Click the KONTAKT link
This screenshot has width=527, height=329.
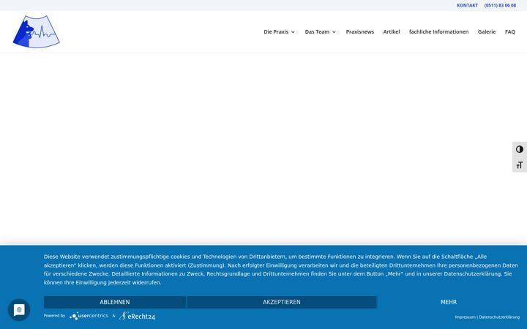click(467, 5)
